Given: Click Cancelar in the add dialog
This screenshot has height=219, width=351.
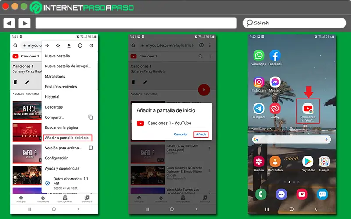Looking at the screenshot, I should coord(181,134).
